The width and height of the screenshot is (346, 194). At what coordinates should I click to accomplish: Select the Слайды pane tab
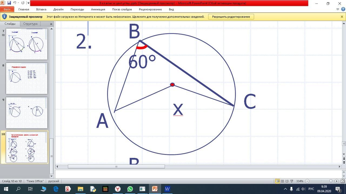(10, 24)
